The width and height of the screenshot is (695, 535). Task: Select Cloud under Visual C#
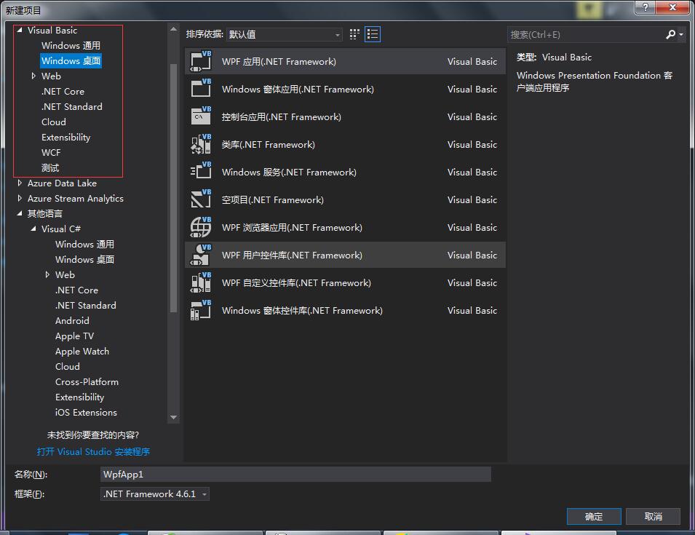click(x=68, y=367)
